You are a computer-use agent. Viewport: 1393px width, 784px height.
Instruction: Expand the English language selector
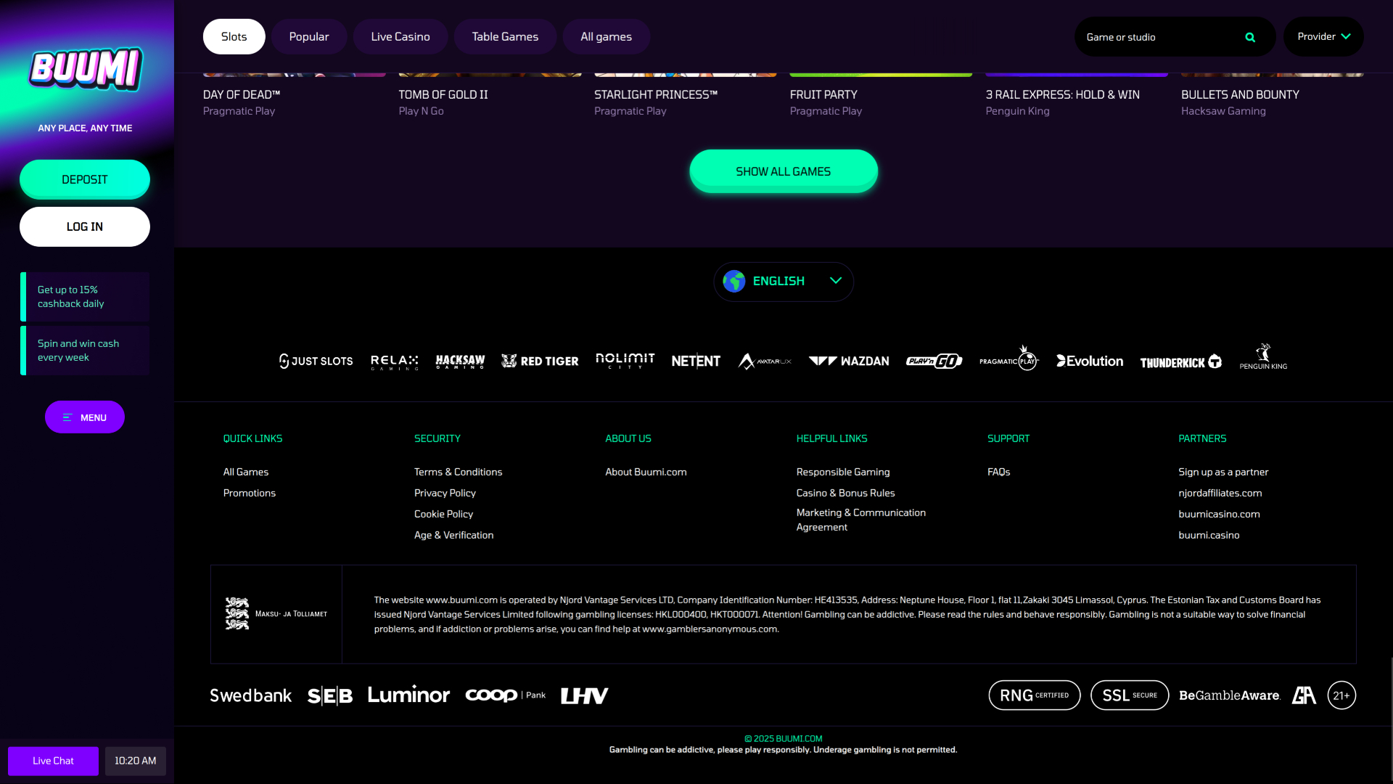[x=784, y=281]
